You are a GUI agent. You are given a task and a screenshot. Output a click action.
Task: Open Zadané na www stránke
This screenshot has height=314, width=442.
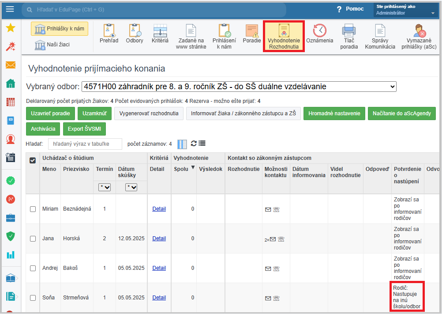[191, 37]
